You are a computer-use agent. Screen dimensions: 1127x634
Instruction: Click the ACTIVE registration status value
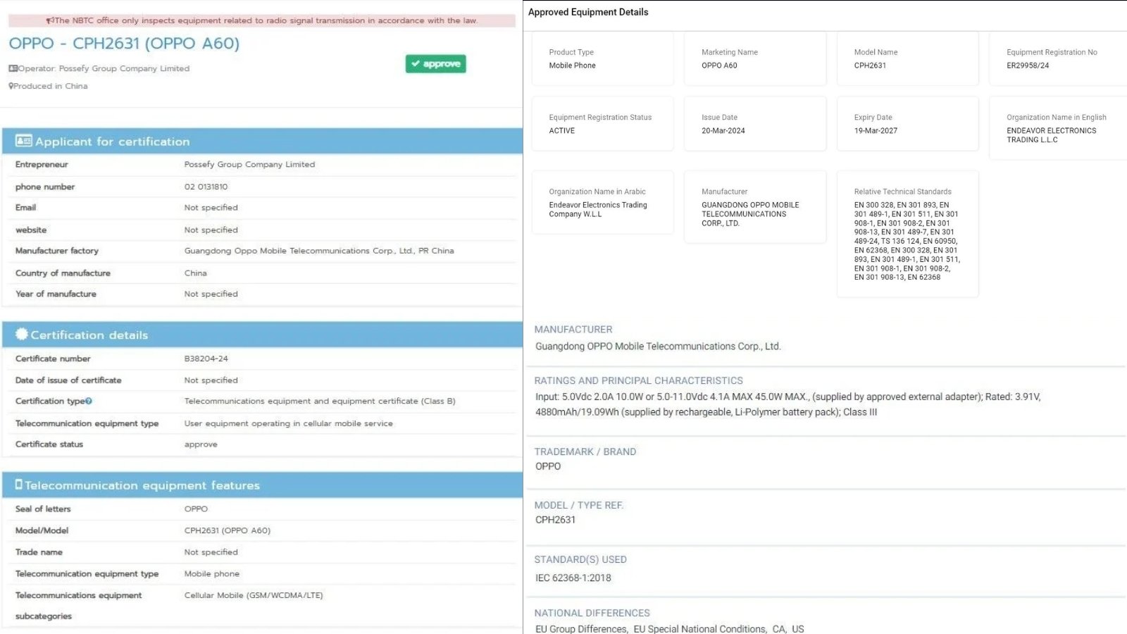pos(562,131)
